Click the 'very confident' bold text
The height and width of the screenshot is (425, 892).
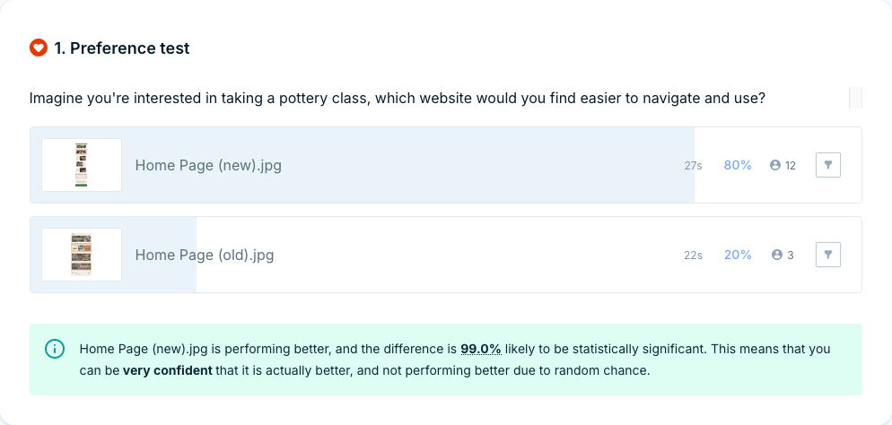[168, 369]
